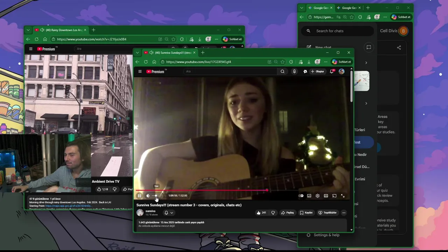Viewport: 448px width, 252px height.
Task: Open the sunniva channel name link
Action: click(150, 211)
